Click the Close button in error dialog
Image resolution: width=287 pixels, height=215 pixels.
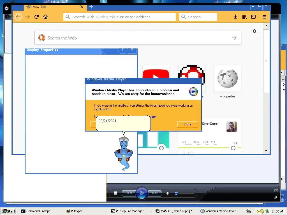(188, 124)
